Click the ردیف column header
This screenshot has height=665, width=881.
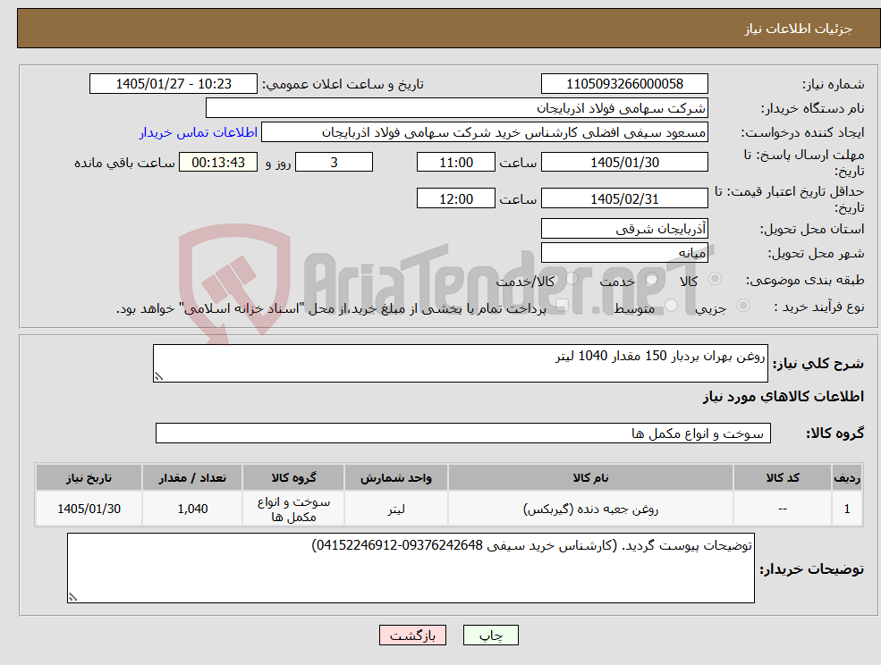(x=847, y=477)
